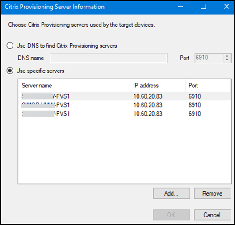Minimize the Citrix Provisioning Server Information window
This screenshot has width=235, height=225.
pyautogui.click(x=180, y=7)
